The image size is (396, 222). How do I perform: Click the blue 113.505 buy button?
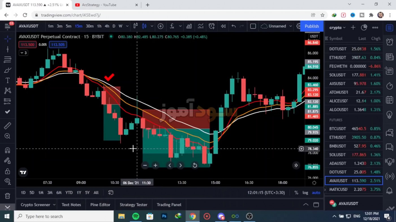coord(58,45)
